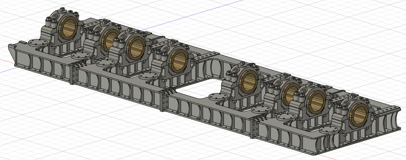Image resolution: width=406 pixels, height=160 pixels.
Task: Select the round flange plate beside the leftmost bearing
Action: 38,42
